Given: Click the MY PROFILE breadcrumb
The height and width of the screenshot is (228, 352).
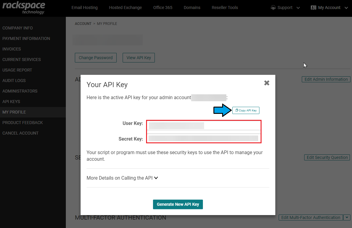Looking at the screenshot, I should click(107, 24).
